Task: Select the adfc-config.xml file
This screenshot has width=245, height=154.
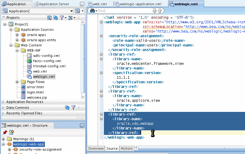Action: point(46,56)
